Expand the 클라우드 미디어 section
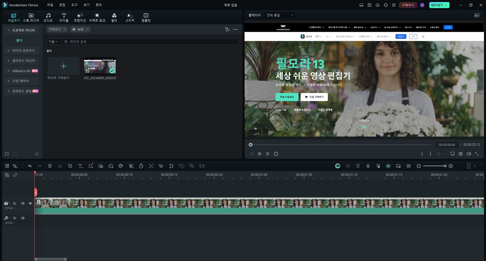 coord(22,61)
